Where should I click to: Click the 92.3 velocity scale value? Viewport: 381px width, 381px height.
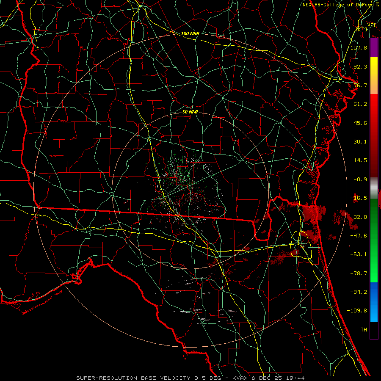(x=360, y=66)
